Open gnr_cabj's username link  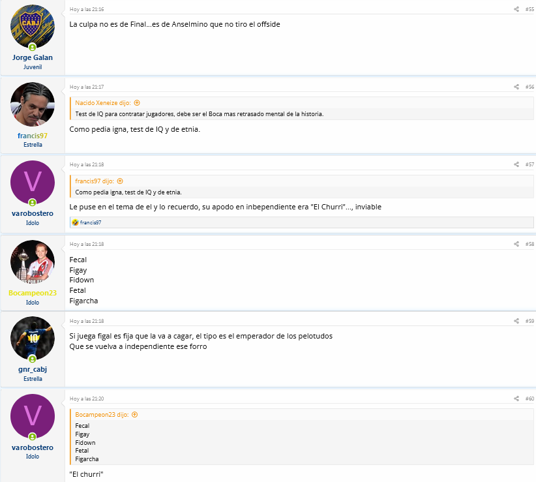click(x=33, y=370)
